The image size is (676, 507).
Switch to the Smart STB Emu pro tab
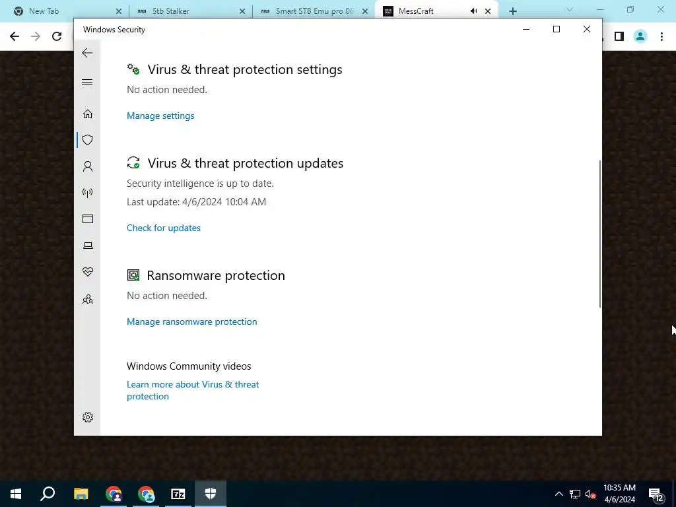(312, 11)
